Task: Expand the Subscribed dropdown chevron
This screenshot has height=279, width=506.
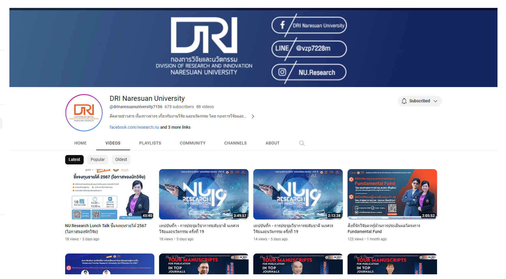Action: pos(436,101)
